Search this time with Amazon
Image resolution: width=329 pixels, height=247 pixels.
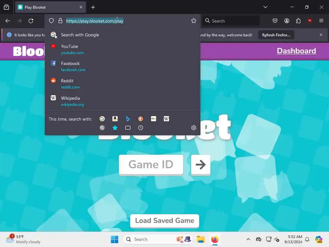coord(115,119)
